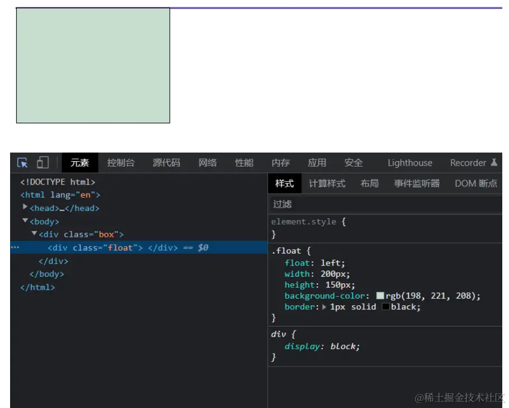Select the 样式 styles pane tab

285,184
